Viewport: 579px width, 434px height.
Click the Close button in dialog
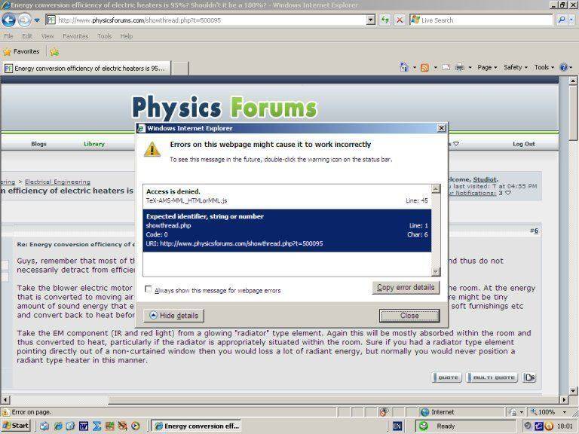(x=409, y=316)
